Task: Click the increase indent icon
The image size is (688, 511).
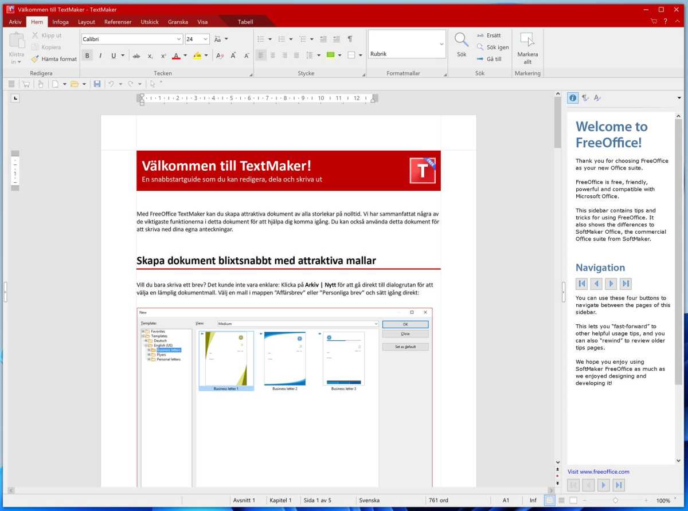Action: point(336,39)
